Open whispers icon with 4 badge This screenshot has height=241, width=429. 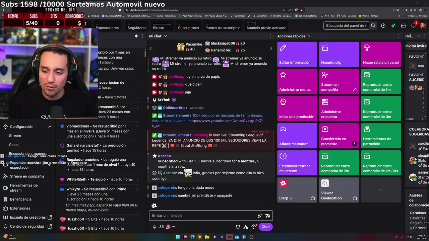tap(414, 25)
